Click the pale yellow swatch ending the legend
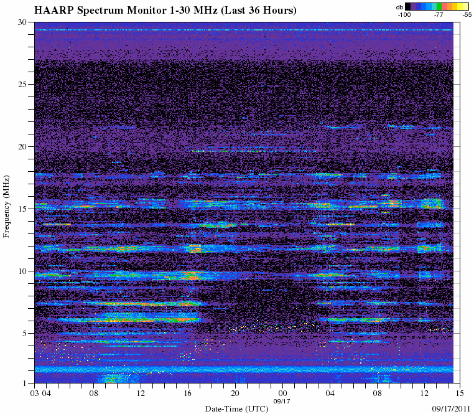Screen dimensions: 474x414 pyautogui.click(x=465, y=6)
